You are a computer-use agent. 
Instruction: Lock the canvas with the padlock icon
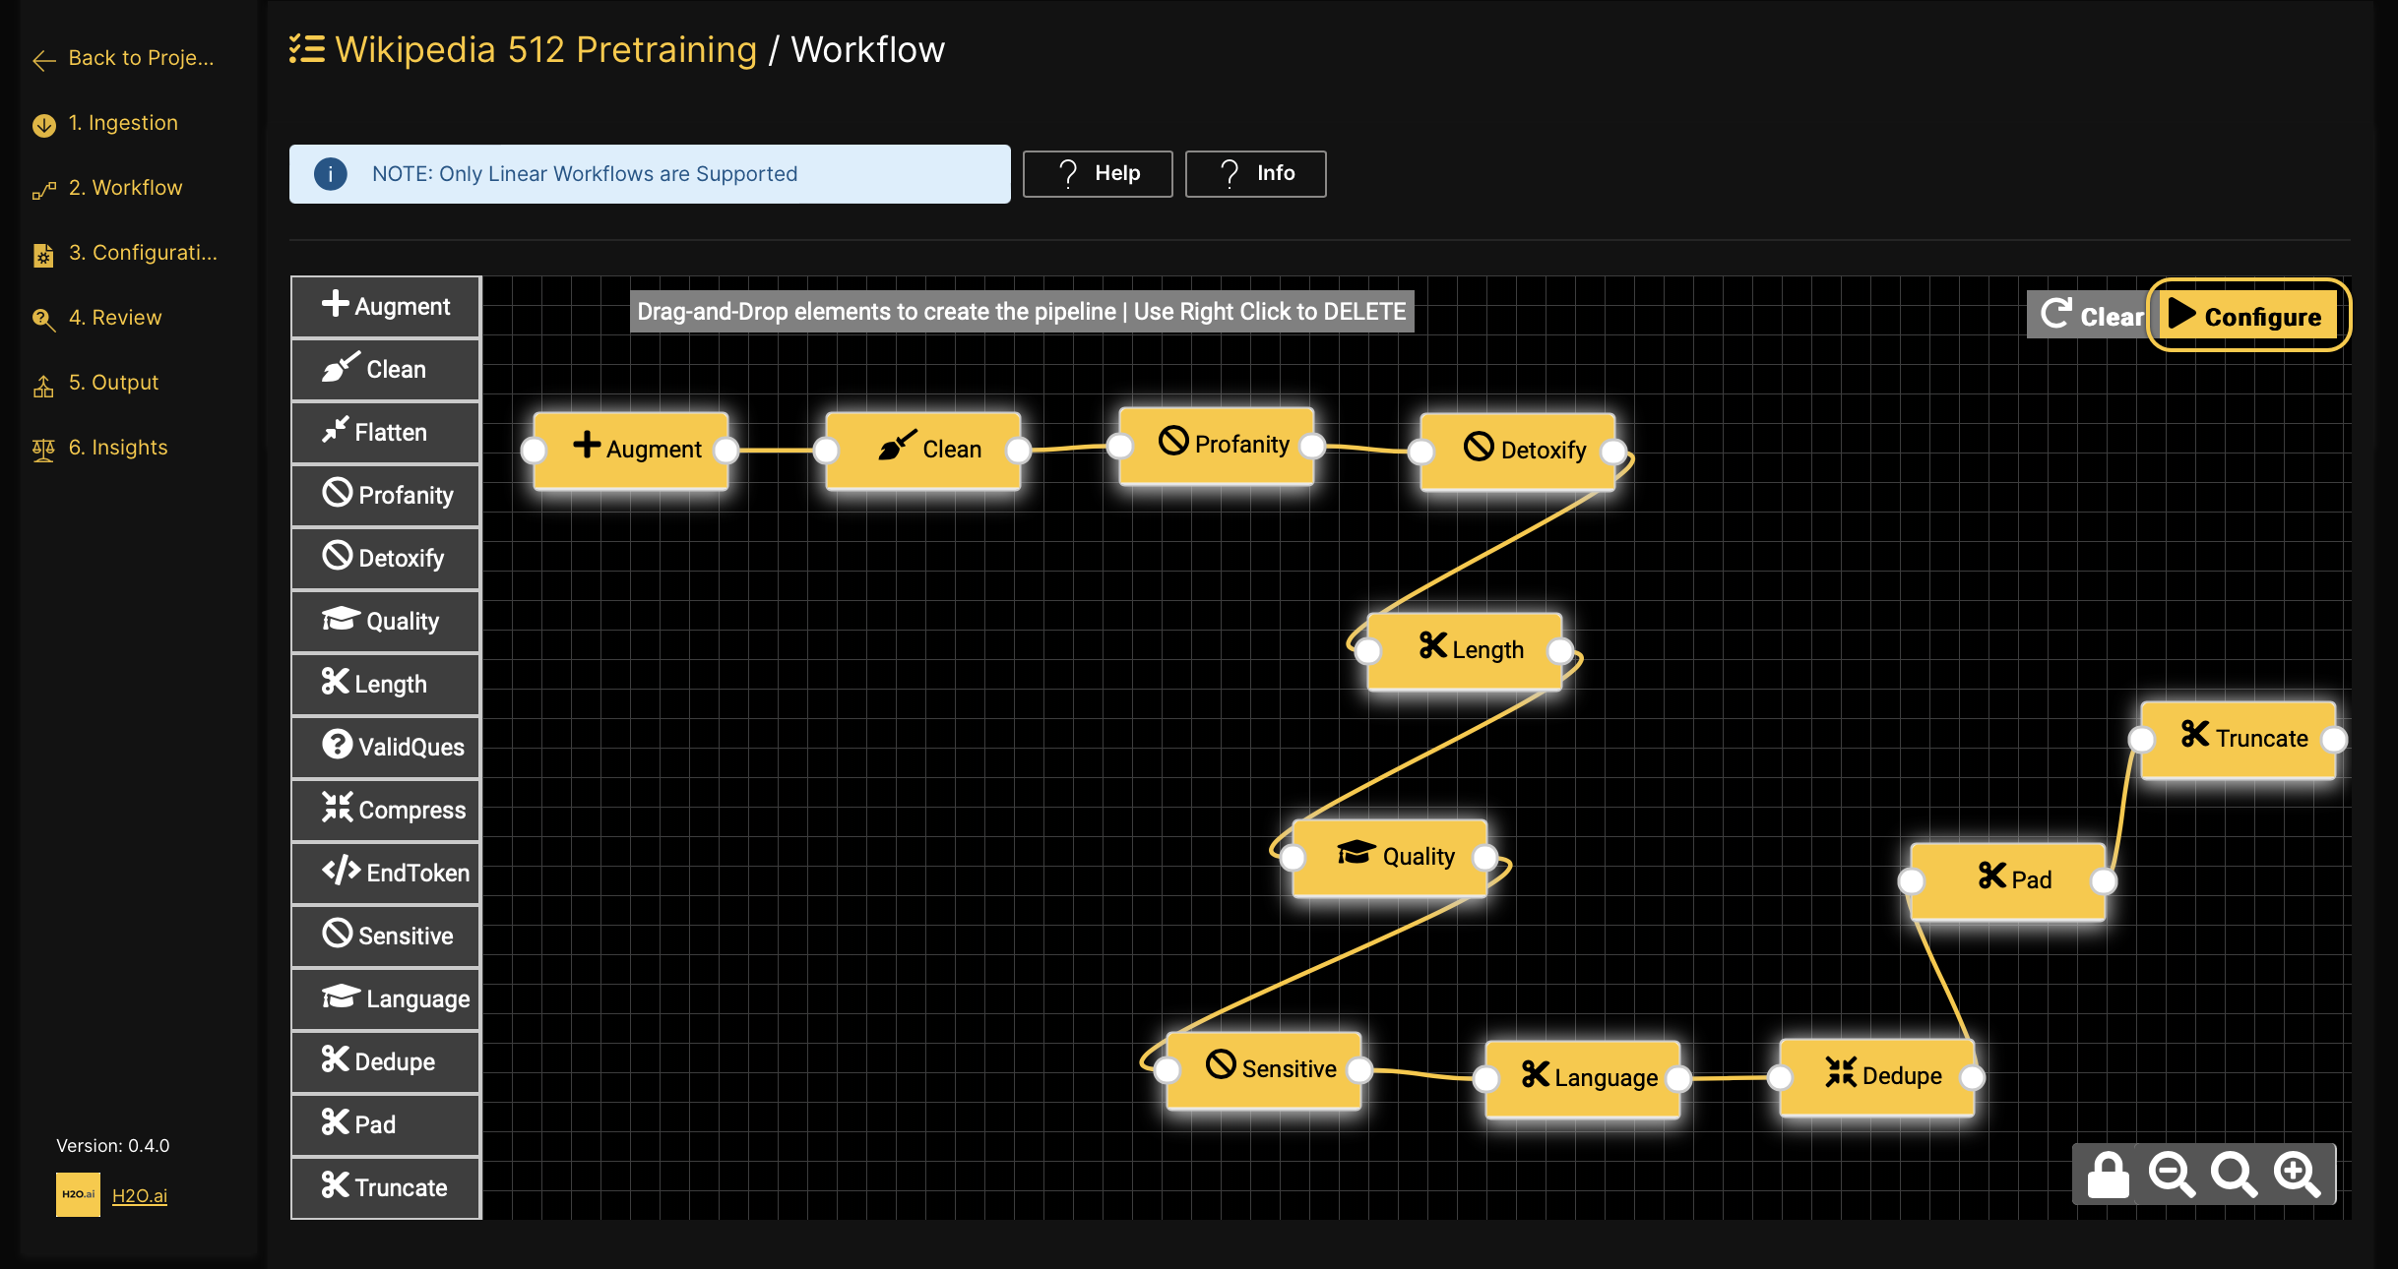pyautogui.click(x=2108, y=1174)
